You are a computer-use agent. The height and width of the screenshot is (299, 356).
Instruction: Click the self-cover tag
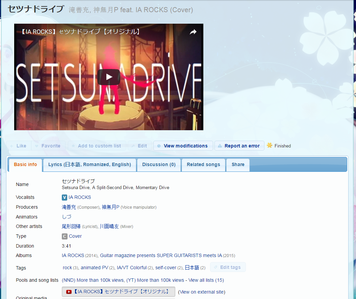[x=166, y=268]
